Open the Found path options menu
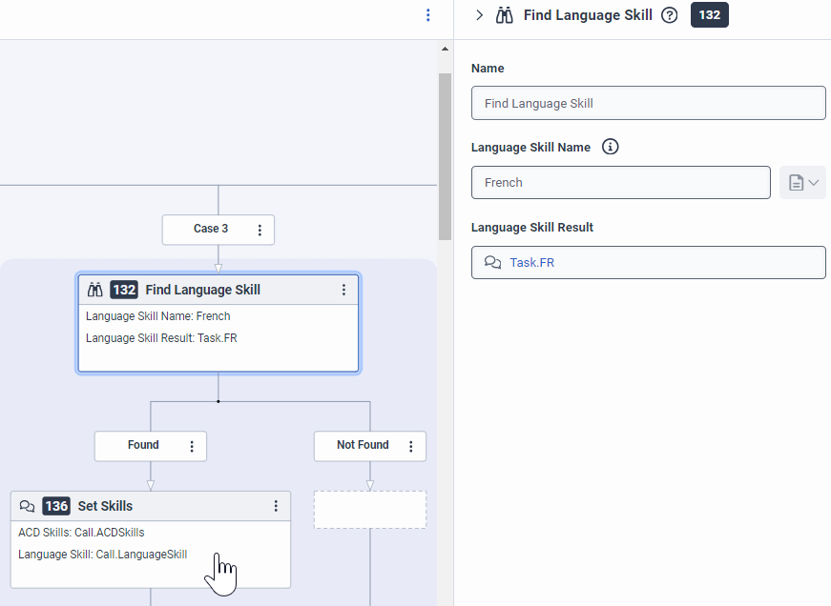This screenshot has width=831, height=606. [x=192, y=446]
